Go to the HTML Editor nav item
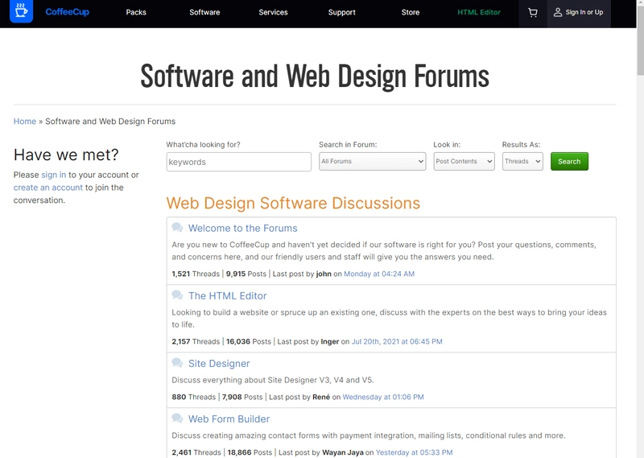644x458 pixels. tap(479, 12)
